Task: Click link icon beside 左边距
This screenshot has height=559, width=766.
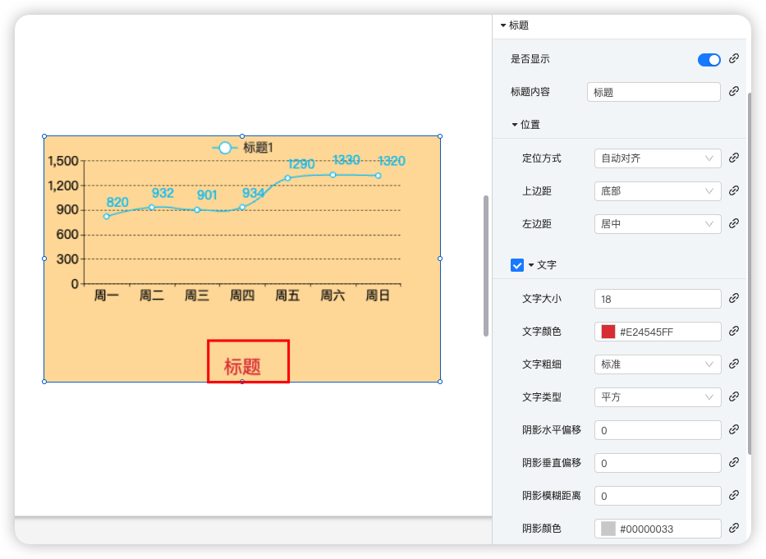Action: point(733,223)
